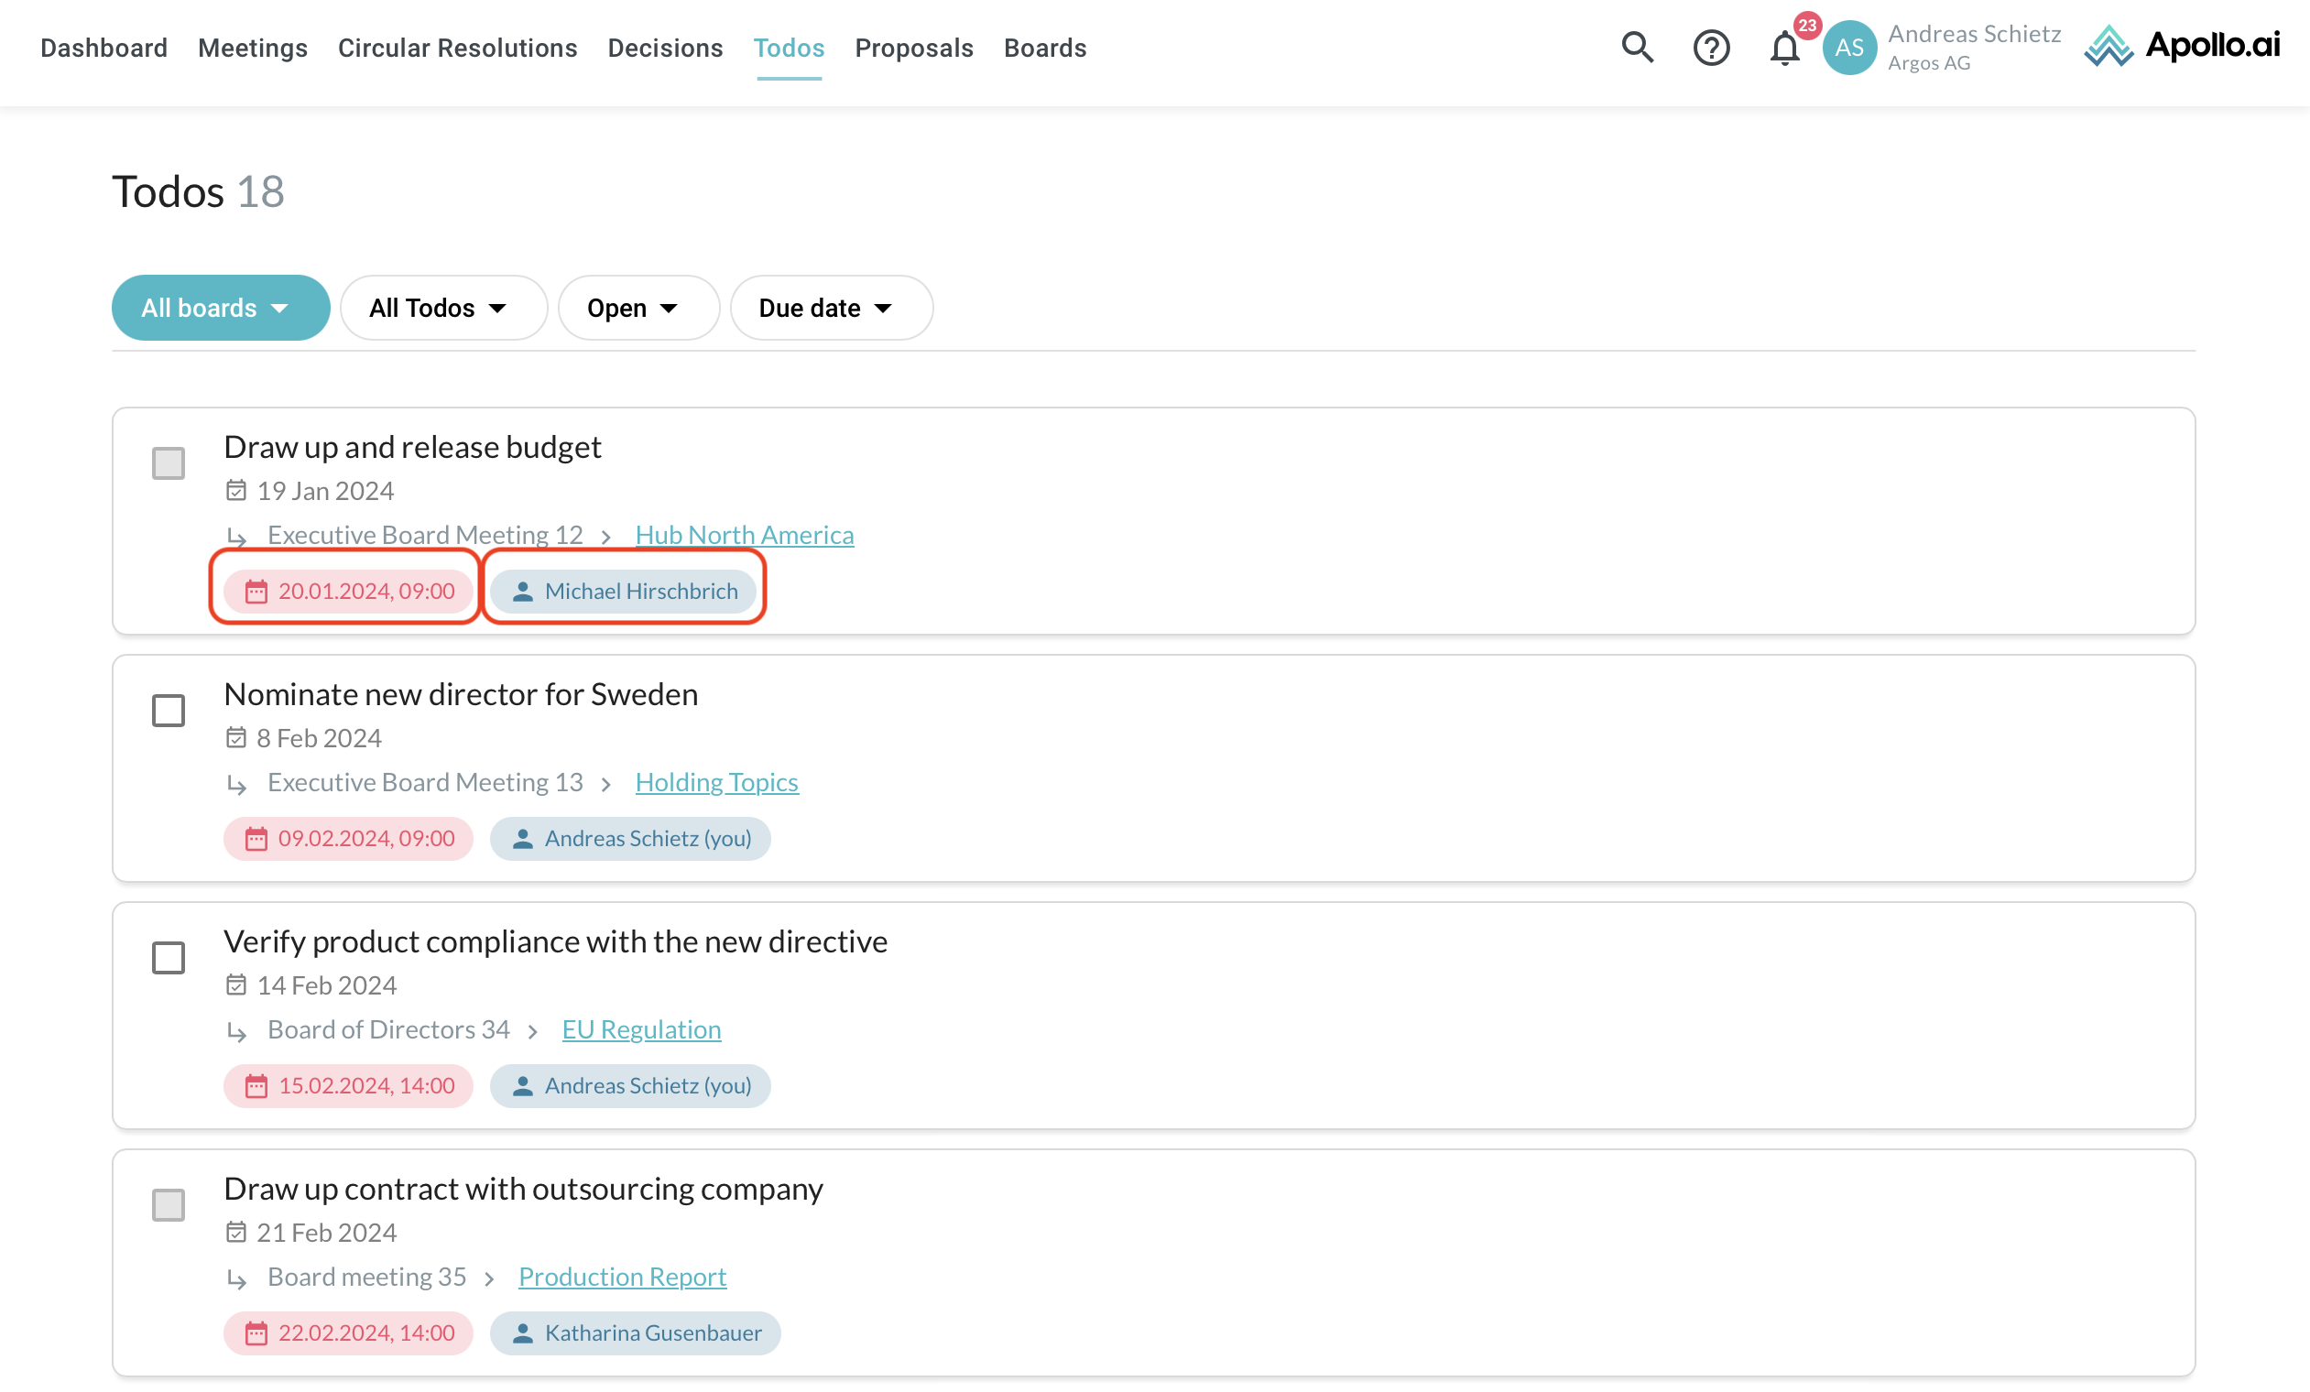Open the notifications bell icon
The height and width of the screenshot is (1392, 2310).
point(1783,49)
